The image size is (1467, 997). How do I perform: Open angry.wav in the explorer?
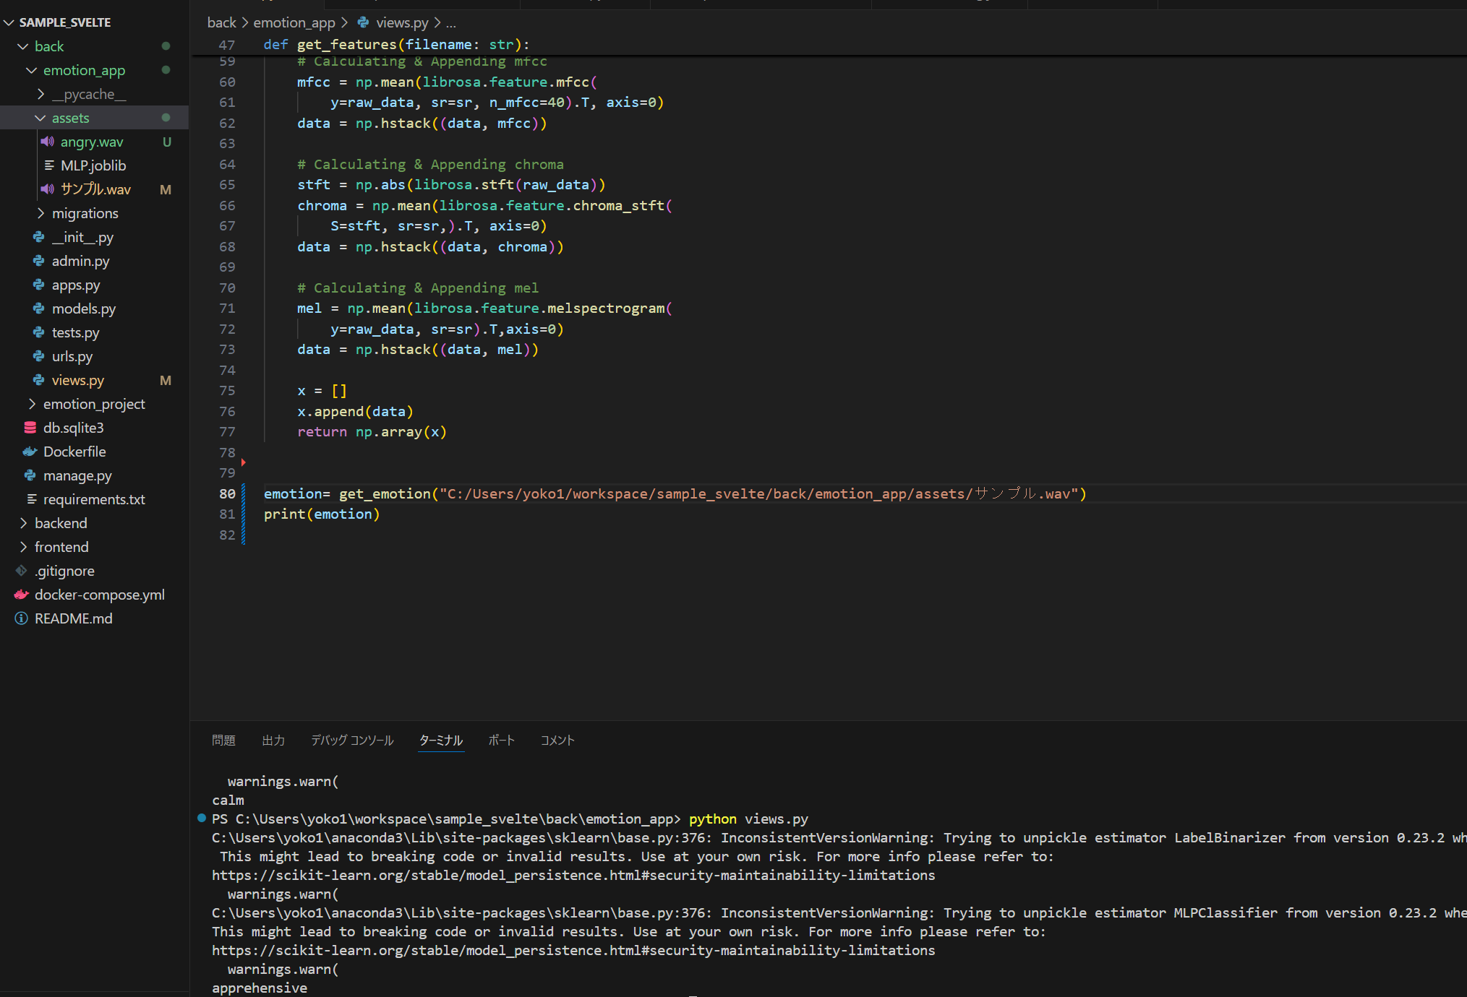point(92,142)
